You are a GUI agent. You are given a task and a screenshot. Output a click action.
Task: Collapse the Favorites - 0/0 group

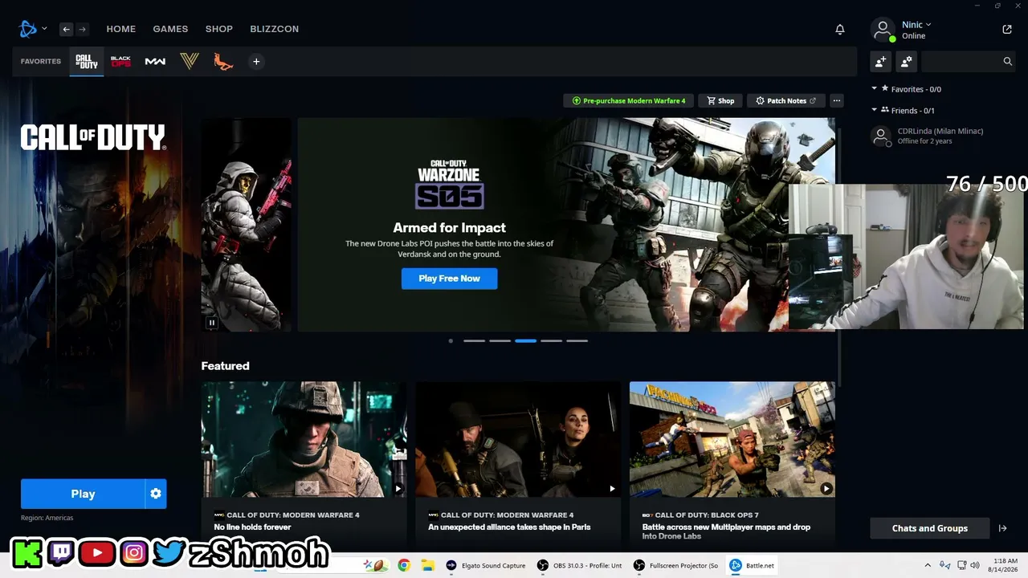coord(875,89)
